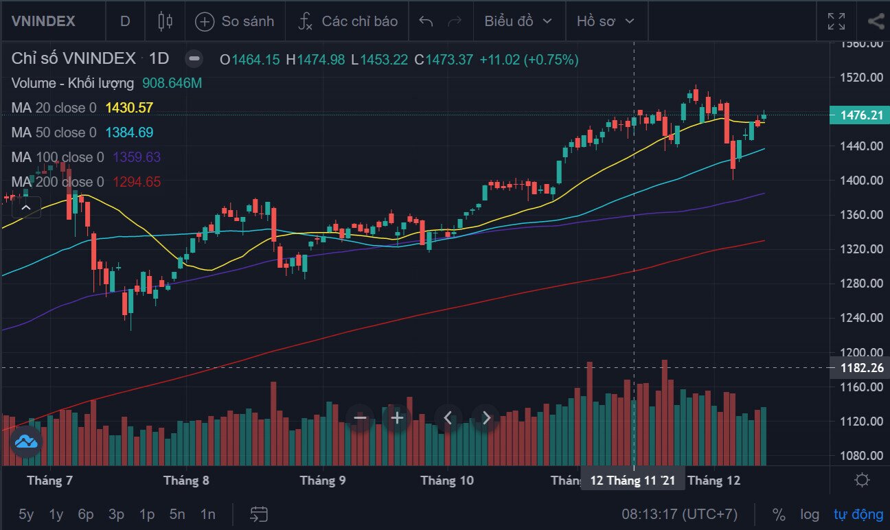Click the share icon in the top toolbar
Image resolution: width=890 pixels, height=530 pixels.
pyautogui.click(x=876, y=21)
